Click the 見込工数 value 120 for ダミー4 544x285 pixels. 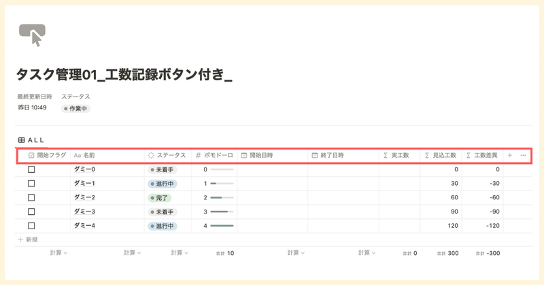click(x=453, y=226)
